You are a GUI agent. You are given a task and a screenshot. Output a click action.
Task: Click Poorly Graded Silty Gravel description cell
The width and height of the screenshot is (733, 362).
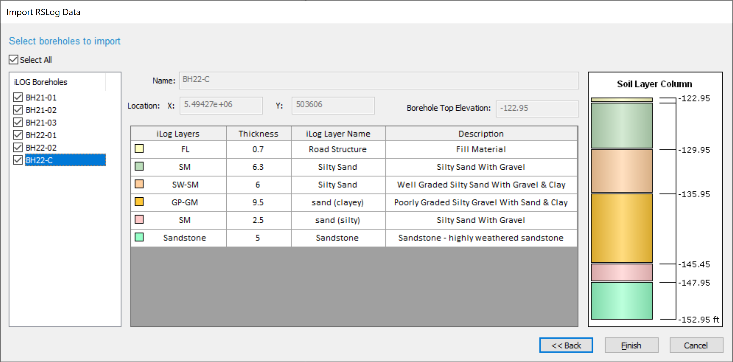click(481, 202)
